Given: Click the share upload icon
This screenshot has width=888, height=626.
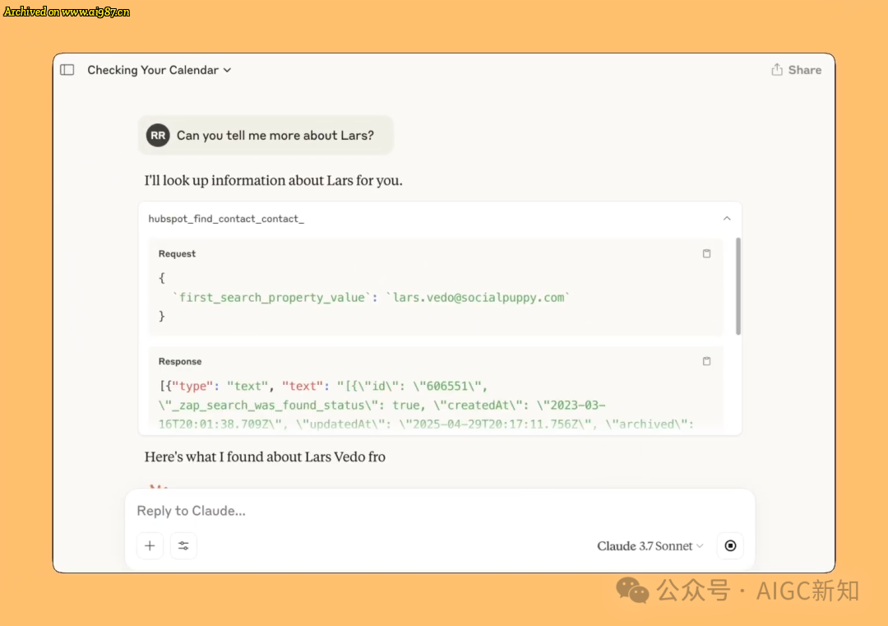Looking at the screenshot, I should 777,69.
